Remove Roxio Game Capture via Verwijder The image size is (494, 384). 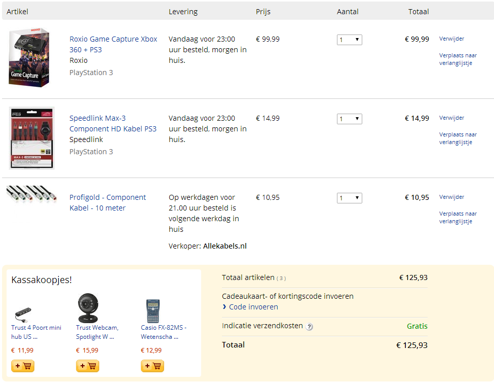coord(451,39)
